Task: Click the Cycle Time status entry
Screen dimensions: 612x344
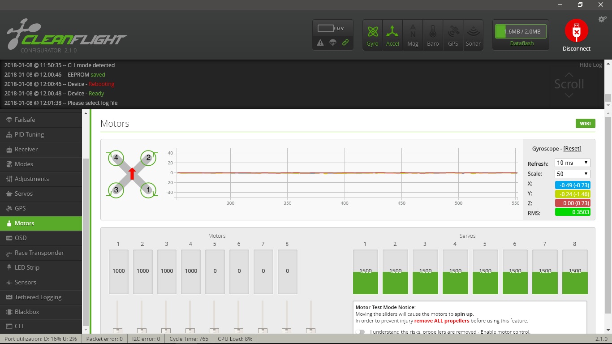Action: [189, 339]
